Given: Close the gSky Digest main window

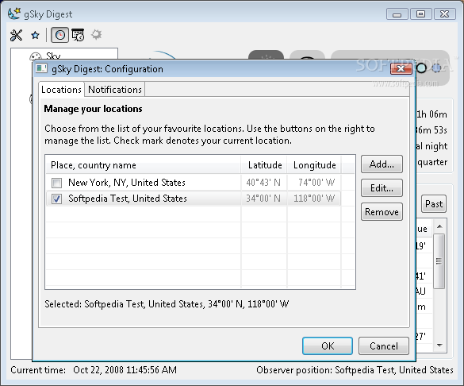Looking at the screenshot, I should [x=444, y=14].
